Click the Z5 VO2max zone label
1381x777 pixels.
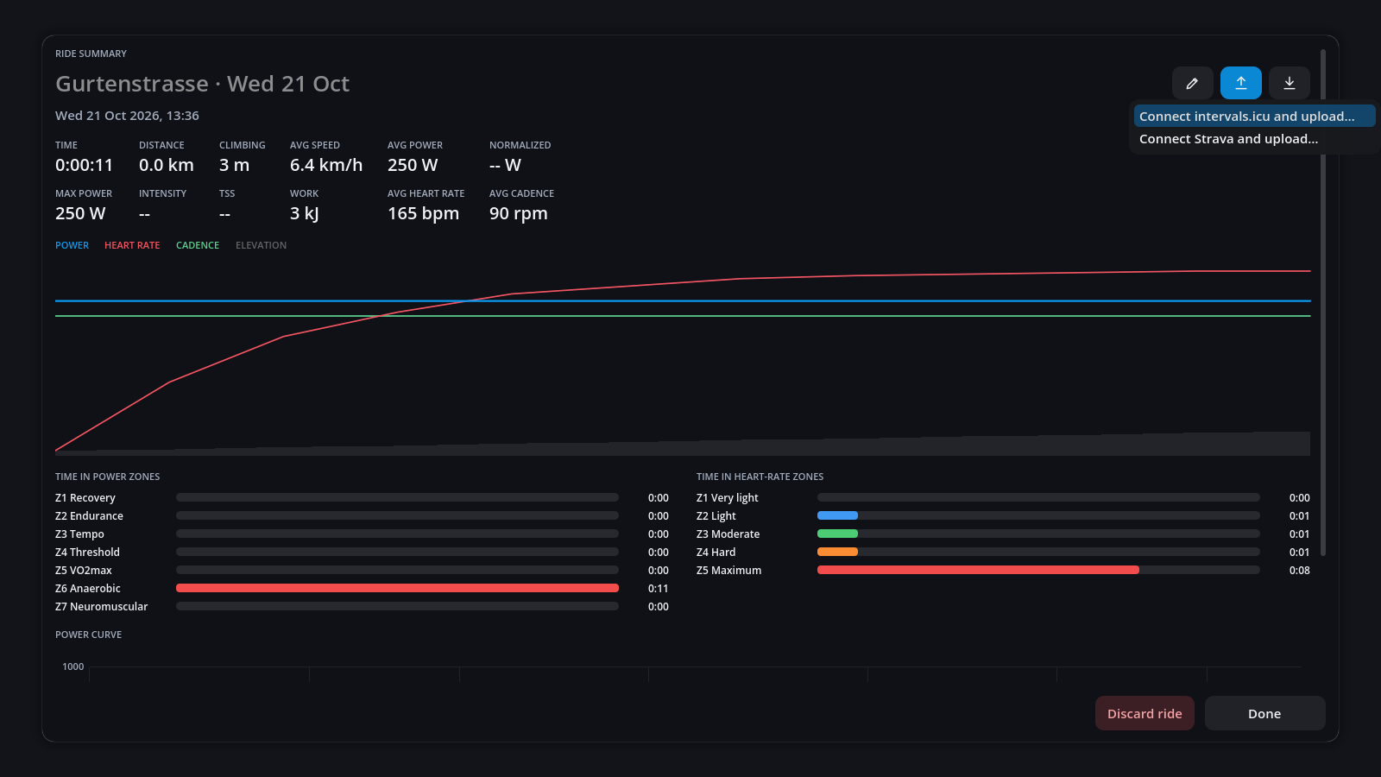click(83, 571)
